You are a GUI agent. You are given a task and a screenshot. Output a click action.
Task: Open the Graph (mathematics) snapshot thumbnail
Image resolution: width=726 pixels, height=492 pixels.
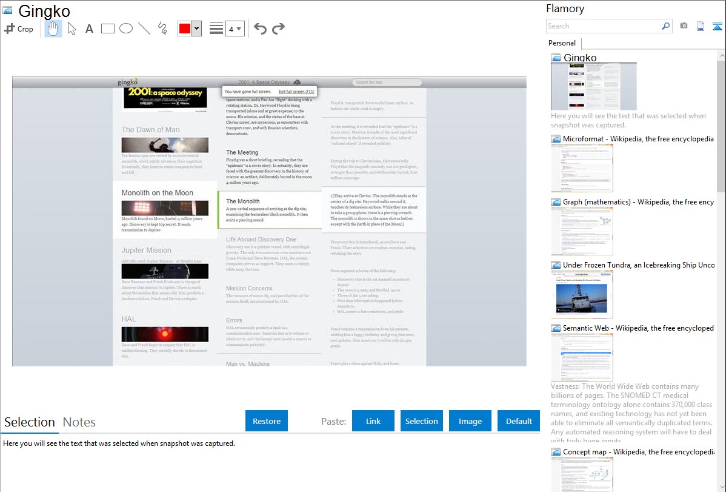point(582,231)
